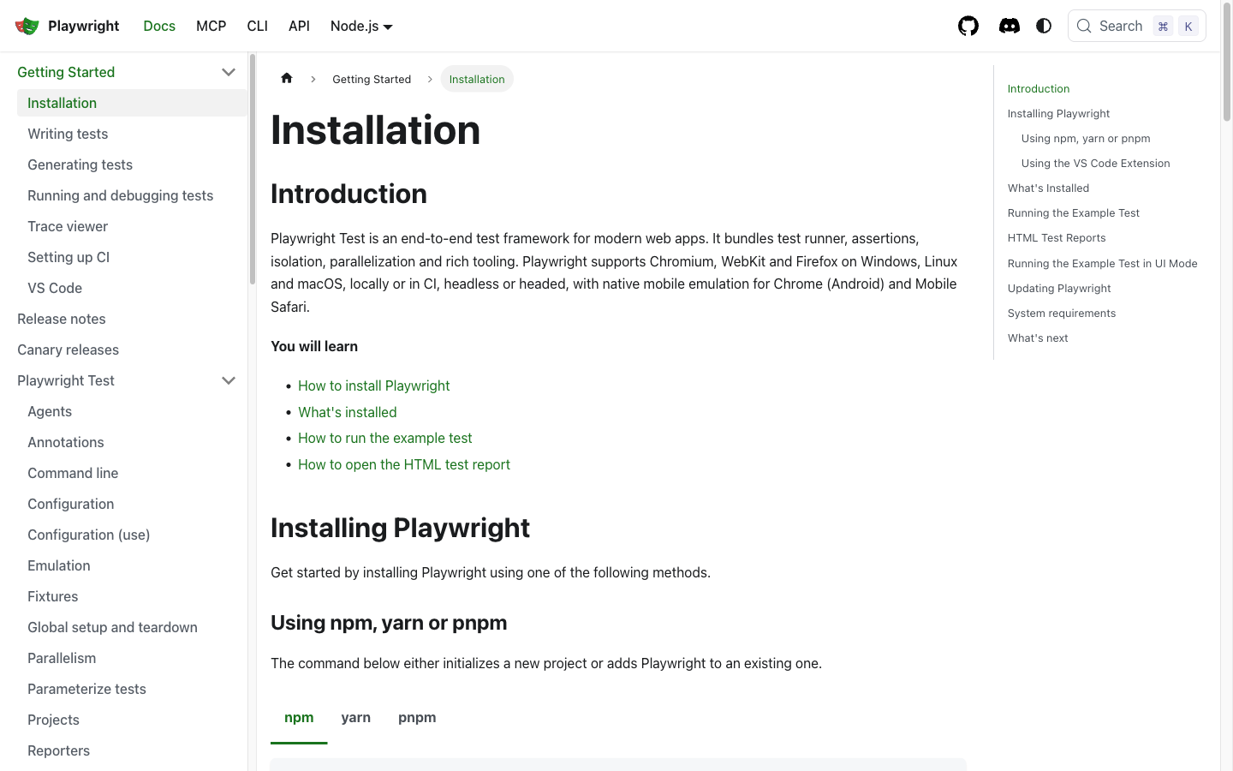
Task: Switch to the npm tab
Action: click(299, 718)
